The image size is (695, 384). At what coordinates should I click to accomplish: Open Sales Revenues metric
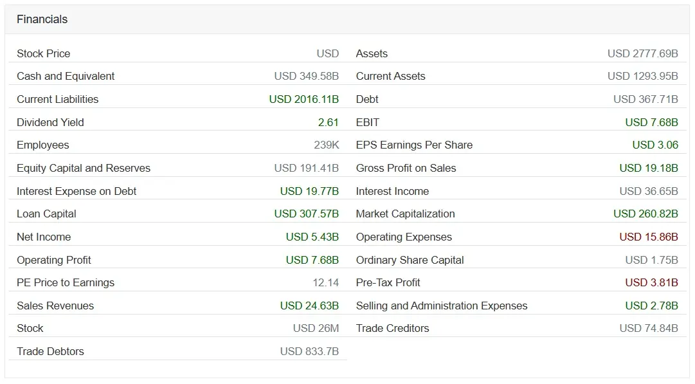[55, 306]
